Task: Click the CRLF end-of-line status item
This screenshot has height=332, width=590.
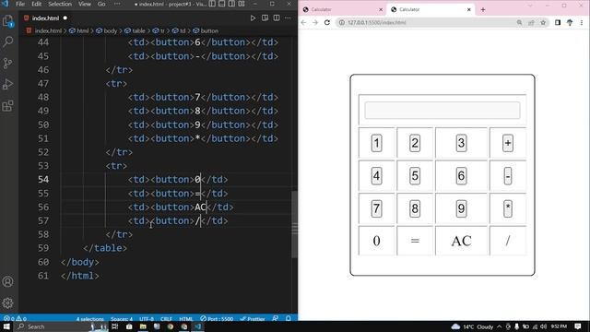Action: (166, 319)
